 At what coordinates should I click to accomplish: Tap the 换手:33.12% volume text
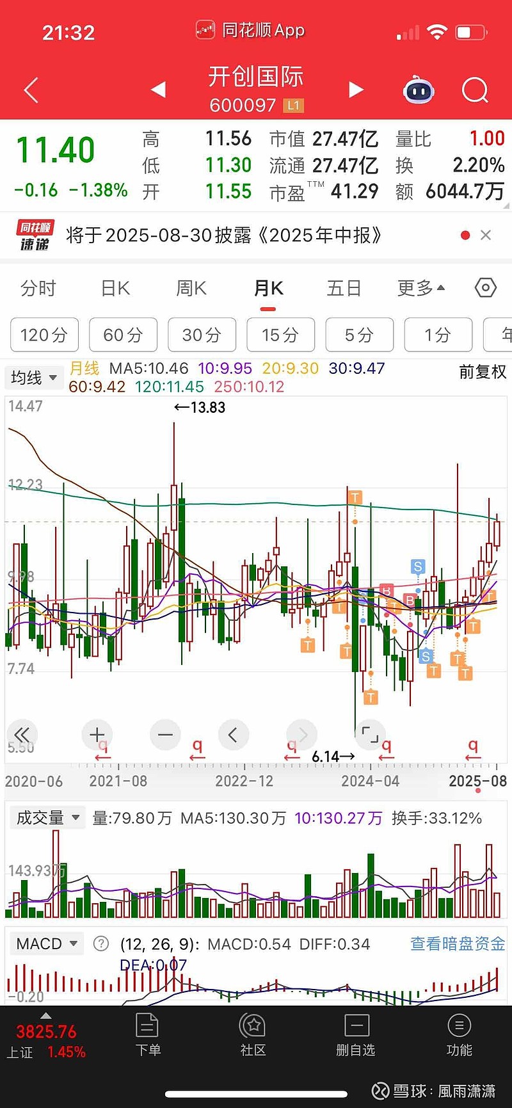436,818
